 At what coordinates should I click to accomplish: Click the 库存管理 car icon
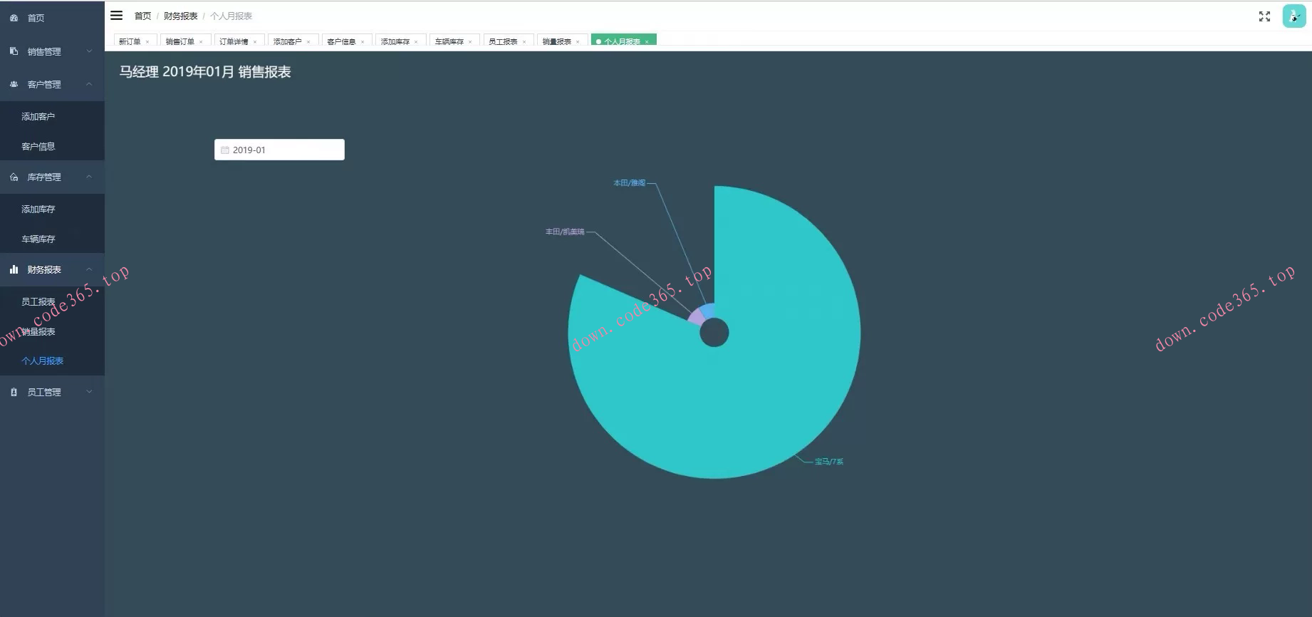[14, 177]
